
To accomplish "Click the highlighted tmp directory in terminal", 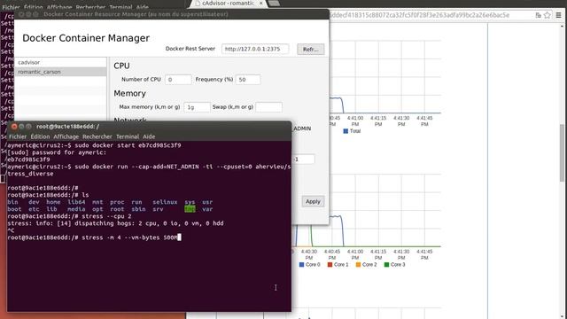I will pyautogui.click(x=190, y=209).
